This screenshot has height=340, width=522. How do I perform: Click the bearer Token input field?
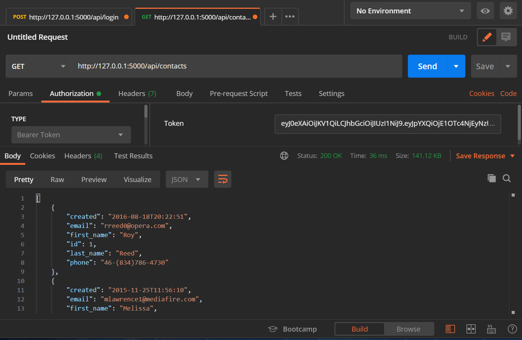click(x=388, y=124)
